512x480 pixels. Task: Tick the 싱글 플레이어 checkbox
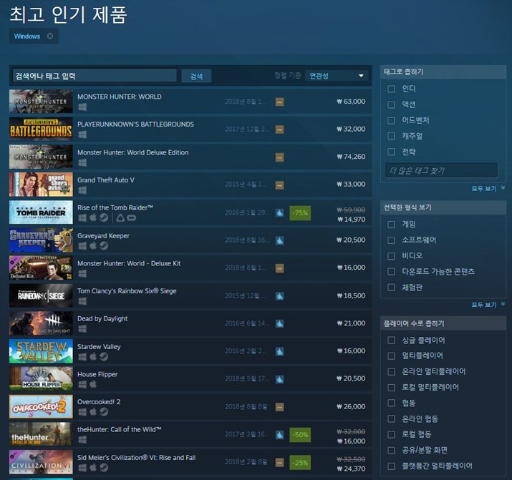coord(391,341)
